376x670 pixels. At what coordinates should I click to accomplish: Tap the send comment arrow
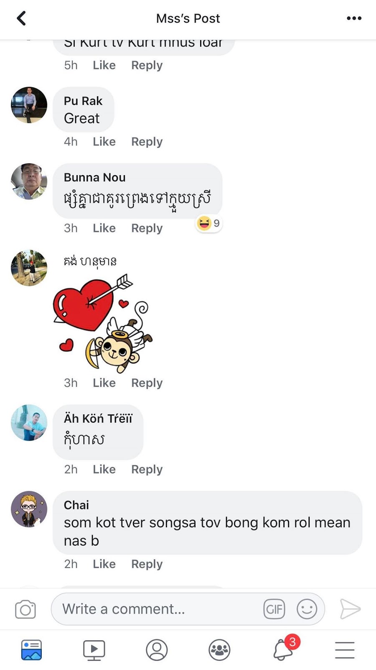coord(350,609)
